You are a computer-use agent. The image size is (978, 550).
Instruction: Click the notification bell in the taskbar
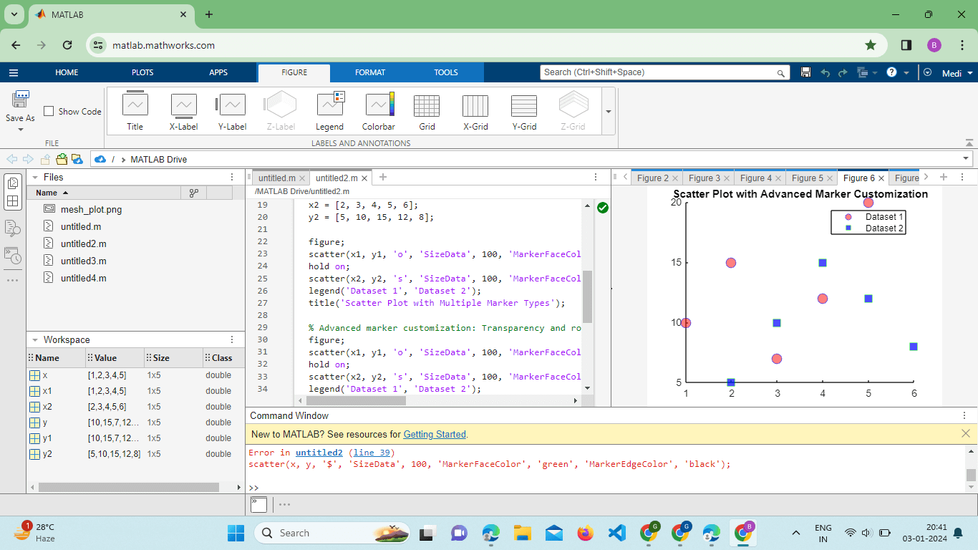point(958,533)
